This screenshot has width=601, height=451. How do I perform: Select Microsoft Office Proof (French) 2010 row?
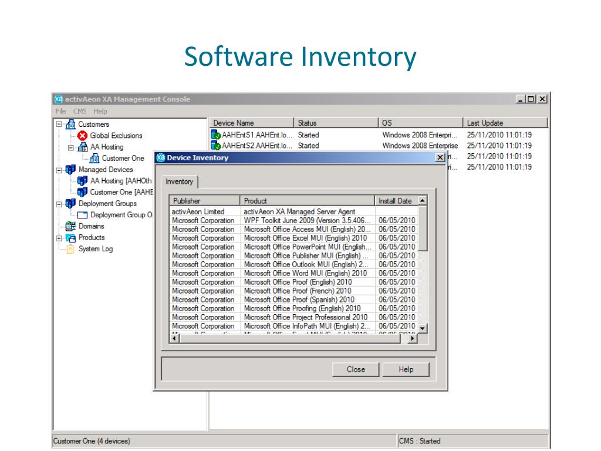(293, 291)
